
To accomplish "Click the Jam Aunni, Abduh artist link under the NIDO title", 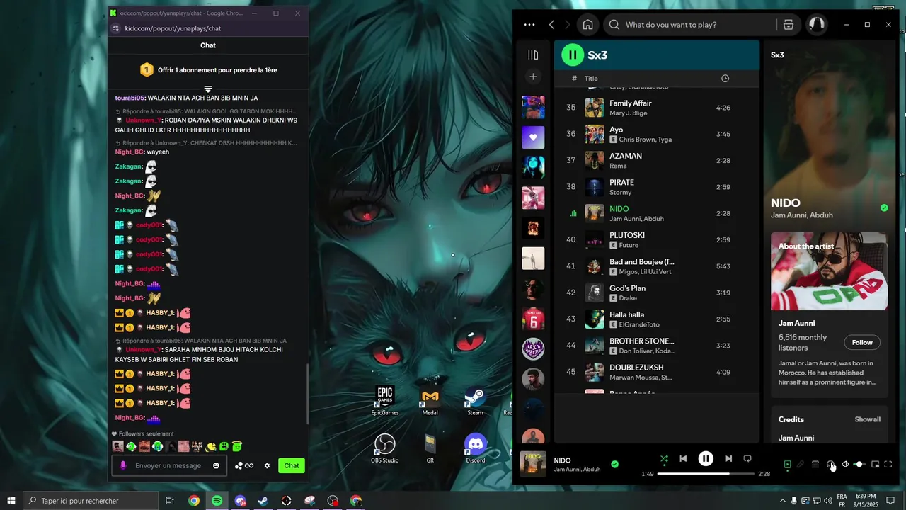I will point(802,215).
